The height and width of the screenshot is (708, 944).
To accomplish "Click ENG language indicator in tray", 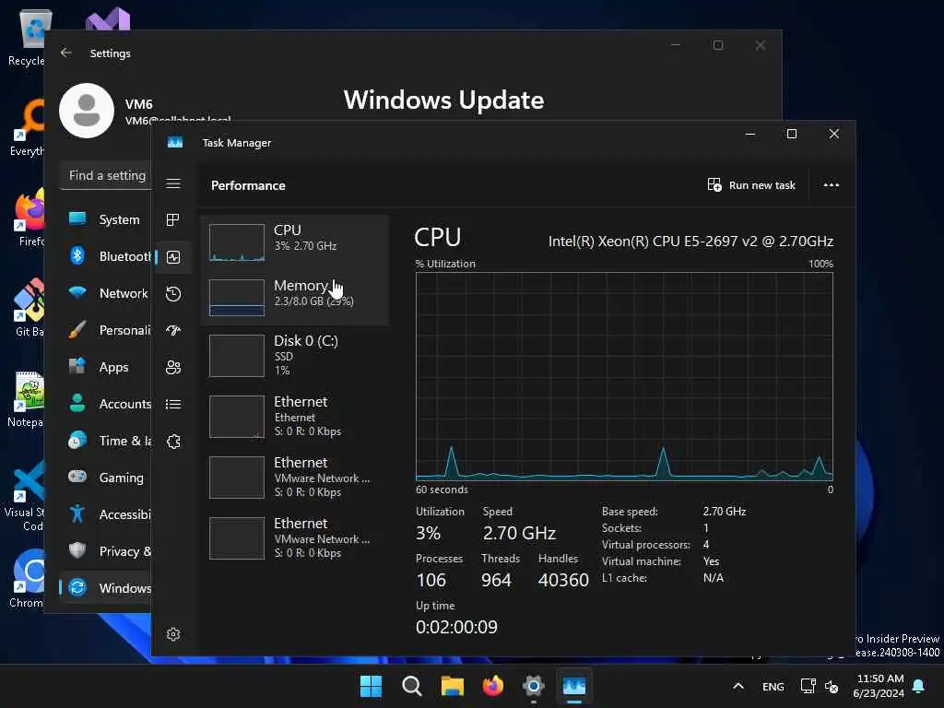I will pos(773,686).
